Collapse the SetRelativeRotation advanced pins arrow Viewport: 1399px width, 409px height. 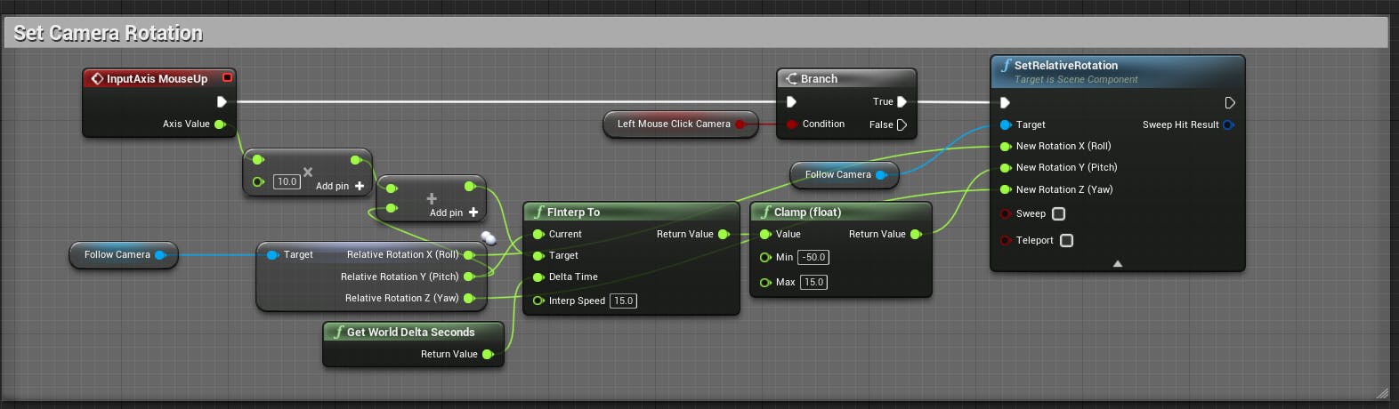[x=1118, y=263]
